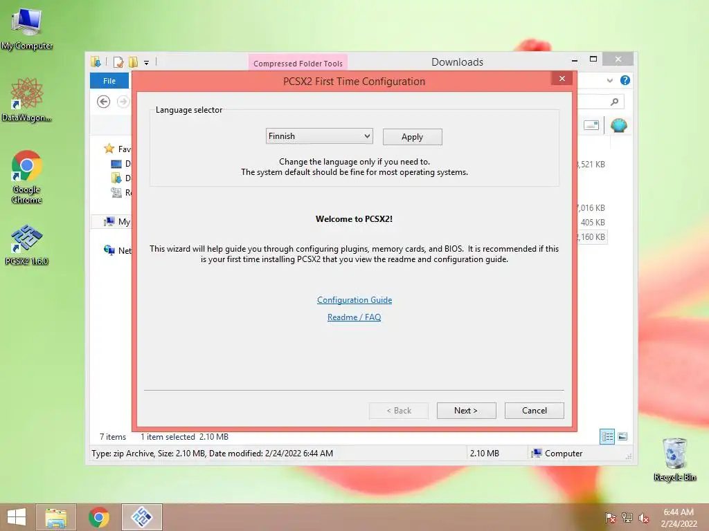Go forward in the Downloads Explorer window
The image size is (709, 531).
click(123, 102)
